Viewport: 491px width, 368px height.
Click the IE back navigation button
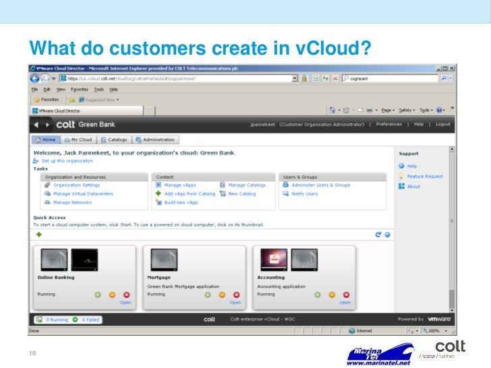click(x=35, y=79)
